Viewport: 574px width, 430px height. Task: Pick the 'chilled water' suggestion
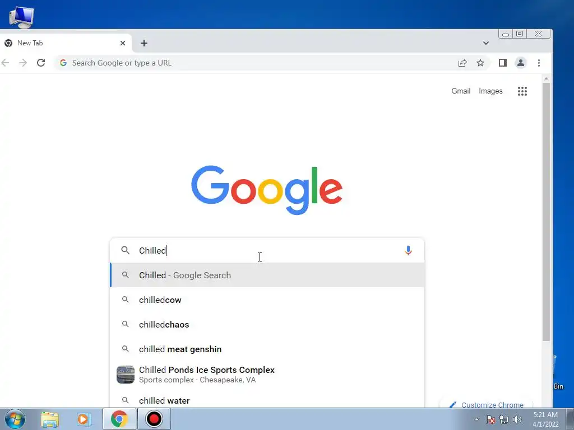[267, 400]
